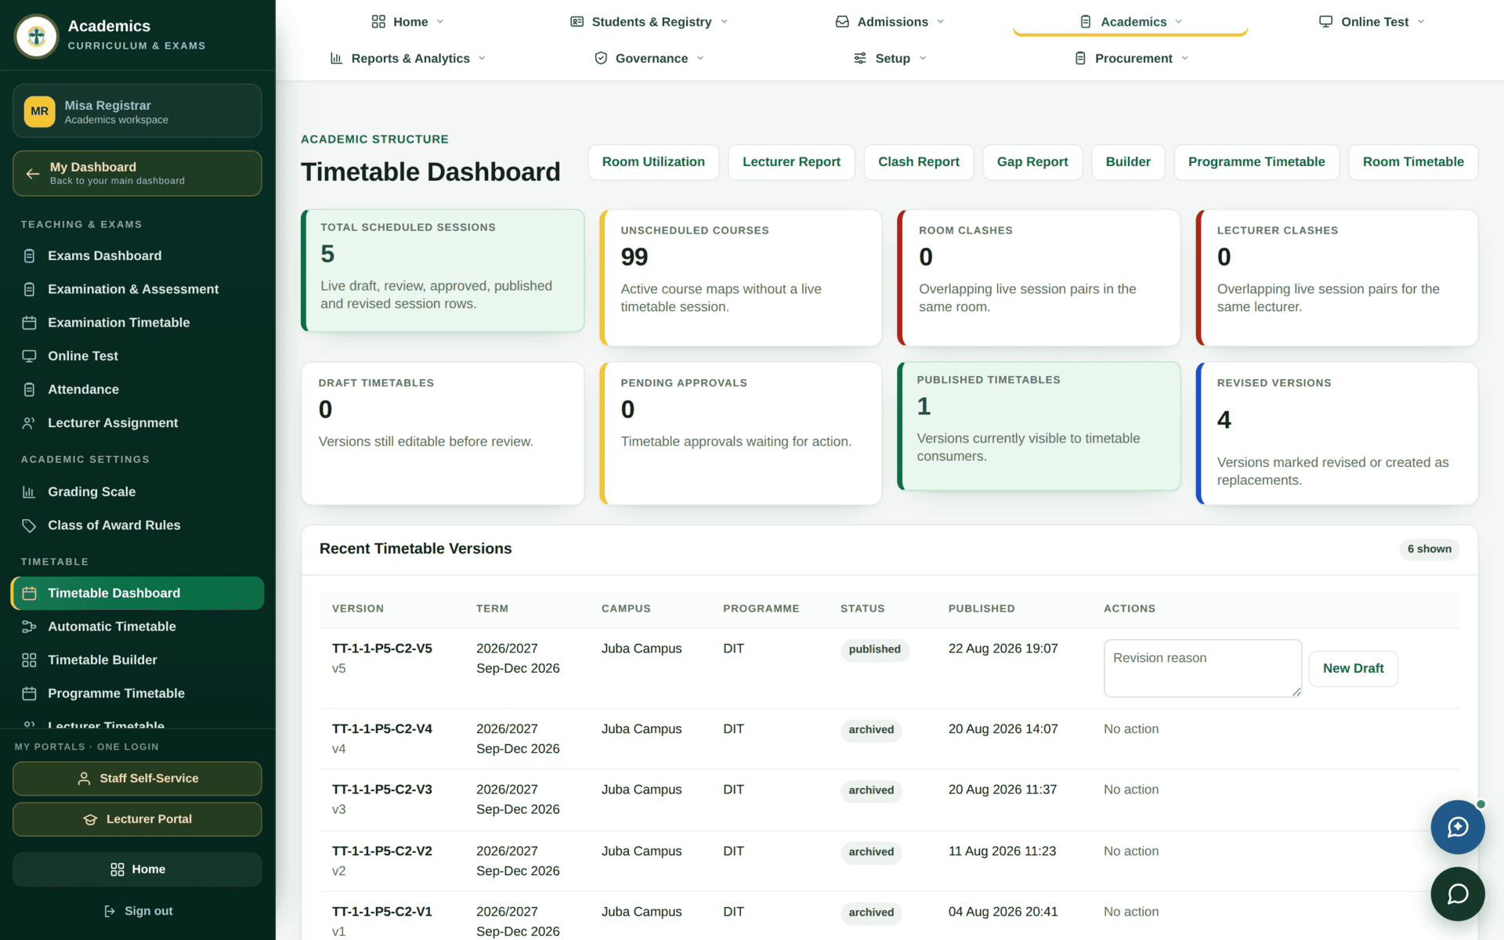View the Clash Report
The image size is (1504, 940).
(918, 162)
